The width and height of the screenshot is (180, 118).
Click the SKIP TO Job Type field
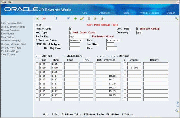pyautogui.click(x=75, y=44)
